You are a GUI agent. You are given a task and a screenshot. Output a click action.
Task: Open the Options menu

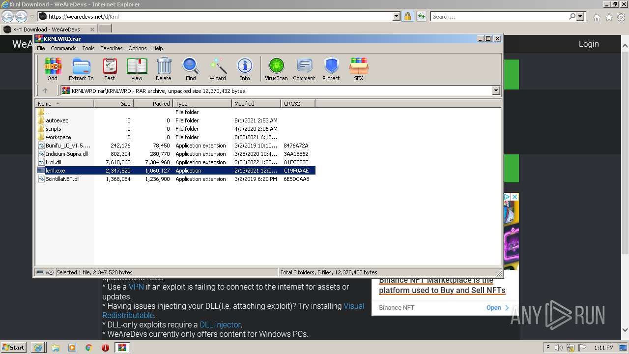click(x=138, y=48)
